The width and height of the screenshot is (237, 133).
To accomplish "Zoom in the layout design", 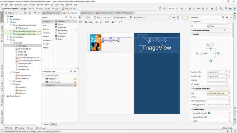I will tap(178, 17).
